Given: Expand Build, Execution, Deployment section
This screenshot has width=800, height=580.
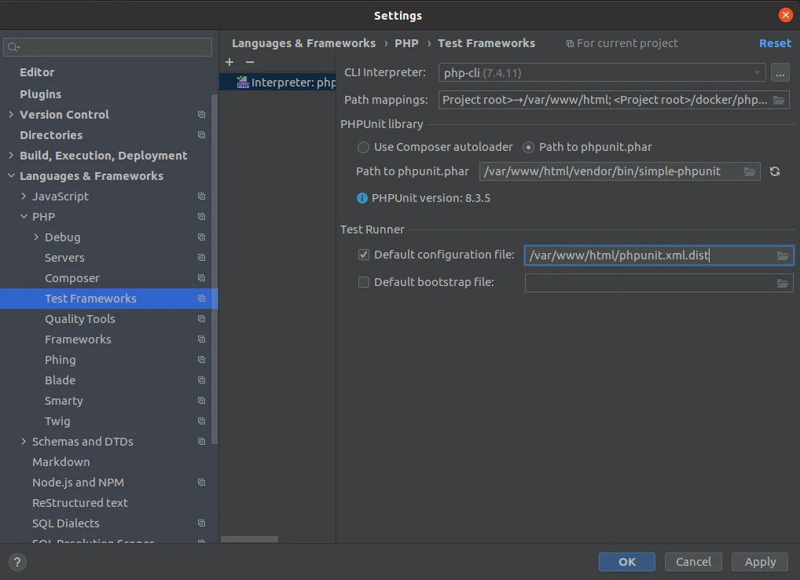Looking at the screenshot, I should tap(11, 156).
